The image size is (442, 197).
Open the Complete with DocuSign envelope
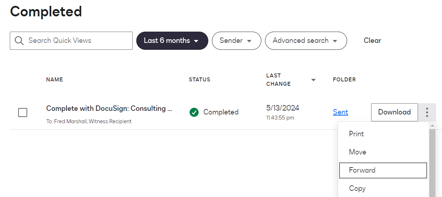click(109, 108)
